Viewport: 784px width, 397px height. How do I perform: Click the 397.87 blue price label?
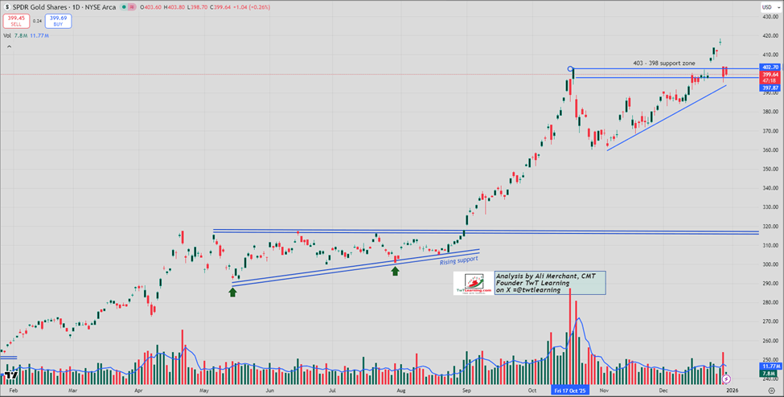point(770,88)
